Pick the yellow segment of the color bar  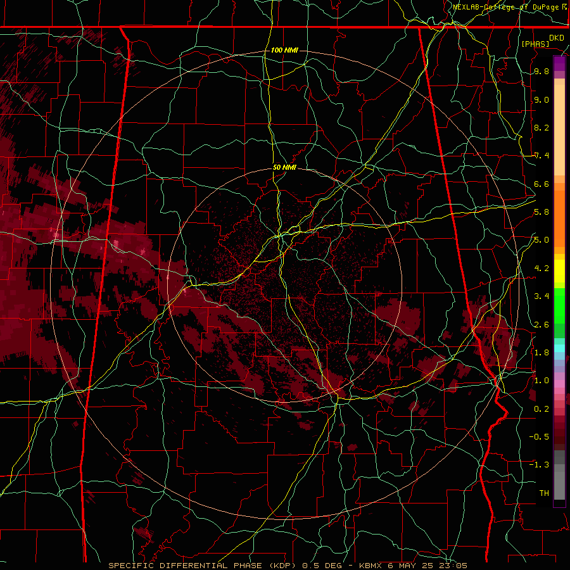(x=559, y=271)
